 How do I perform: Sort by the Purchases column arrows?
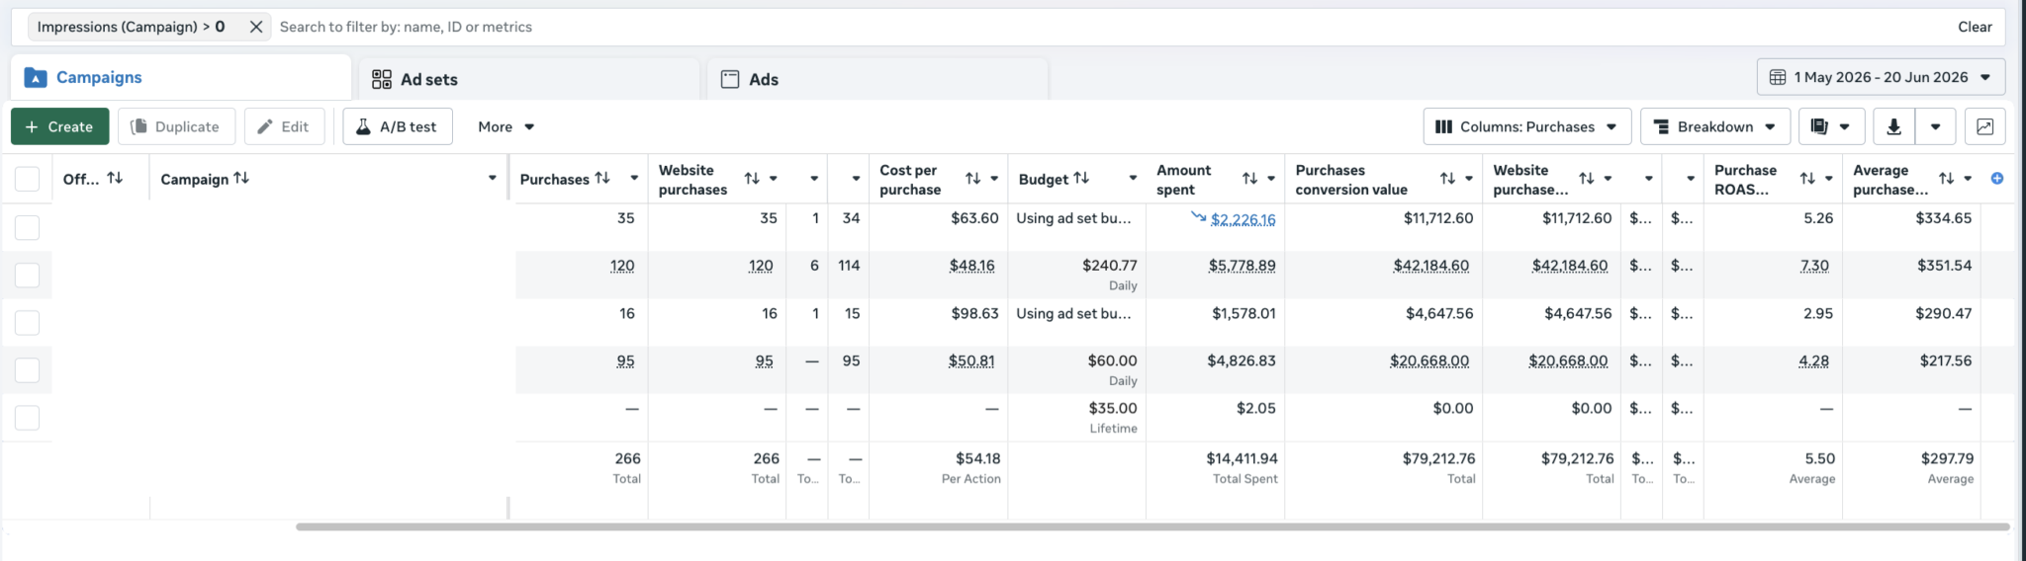click(601, 178)
